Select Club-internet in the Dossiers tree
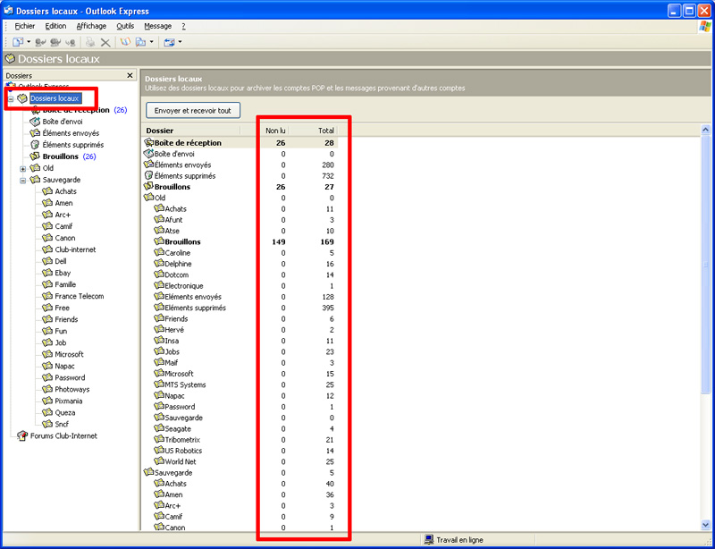The width and height of the screenshot is (715, 549). click(75, 249)
